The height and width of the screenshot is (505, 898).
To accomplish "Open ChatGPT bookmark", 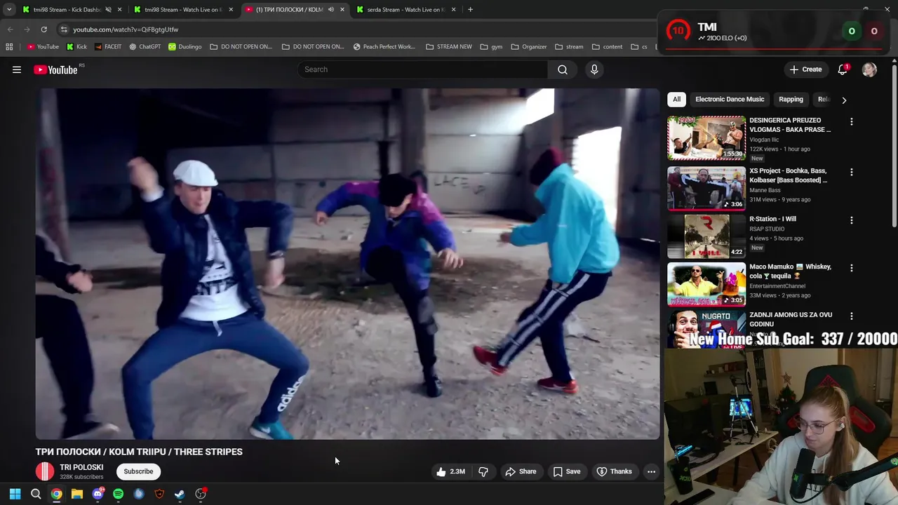I will (x=145, y=47).
